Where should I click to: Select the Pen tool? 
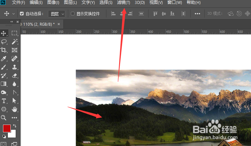pos(14,92)
